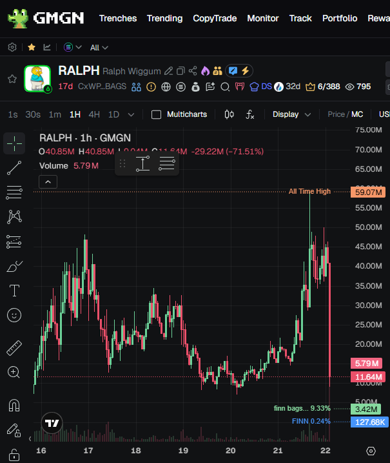Click the money bag icon
This screenshot has height=463, width=390.
click(x=195, y=87)
